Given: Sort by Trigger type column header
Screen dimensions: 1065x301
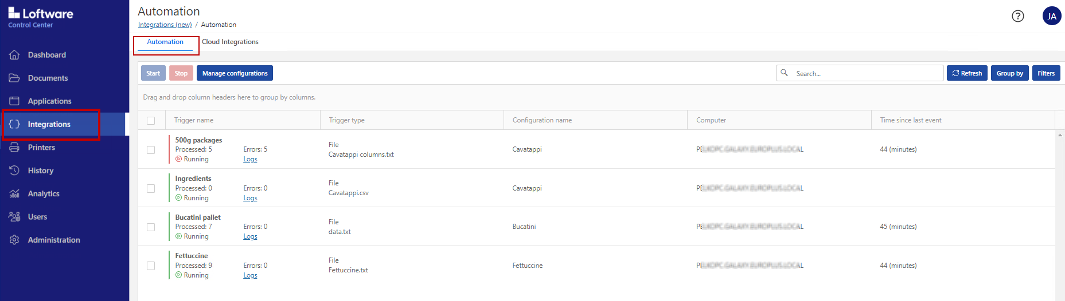Looking at the screenshot, I should pos(346,120).
